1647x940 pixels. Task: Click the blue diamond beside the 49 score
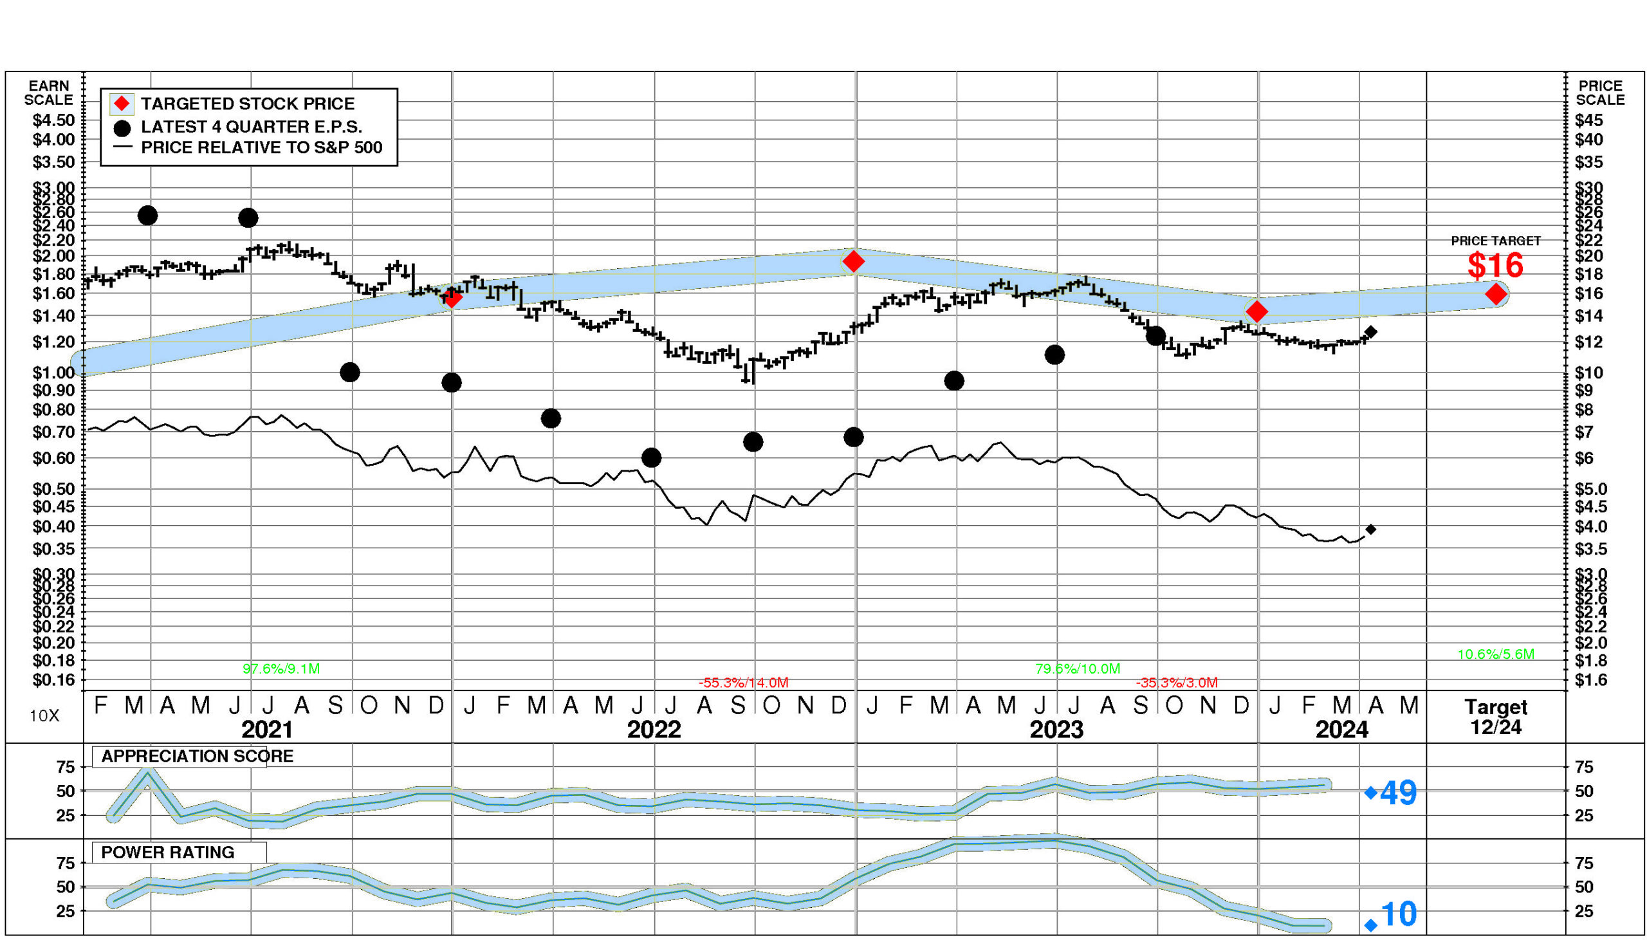[x=1372, y=793]
